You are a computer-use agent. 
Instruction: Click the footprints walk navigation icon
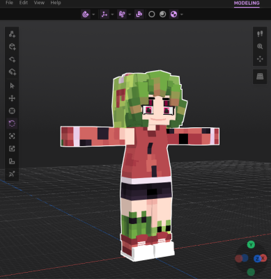[x=260, y=34]
